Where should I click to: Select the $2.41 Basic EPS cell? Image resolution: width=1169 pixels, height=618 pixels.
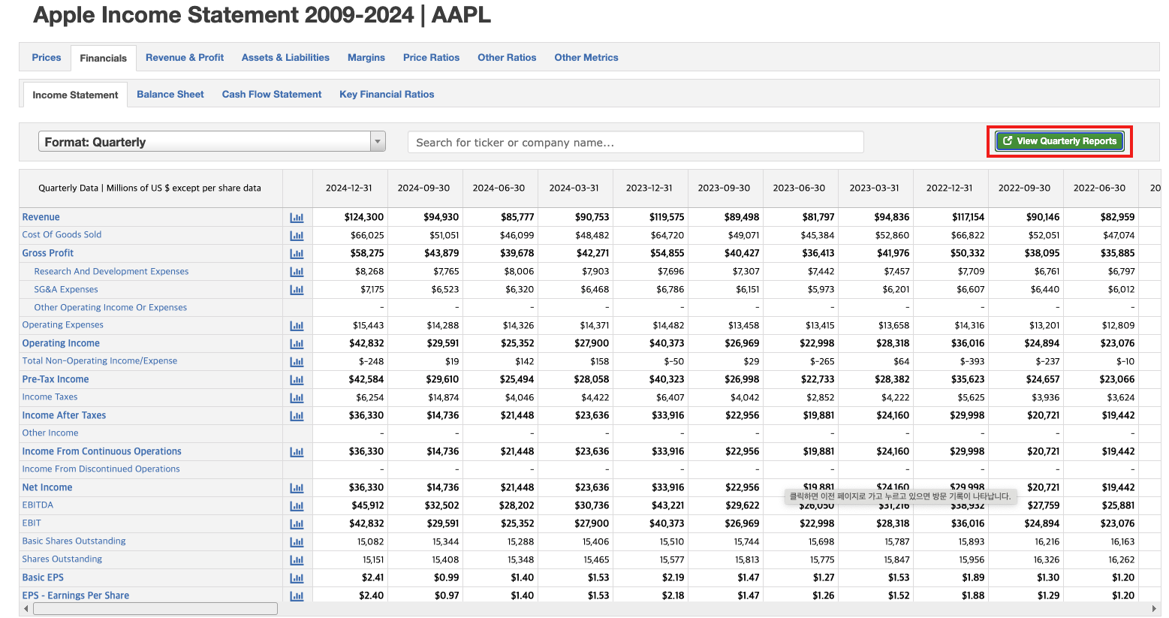pos(350,577)
